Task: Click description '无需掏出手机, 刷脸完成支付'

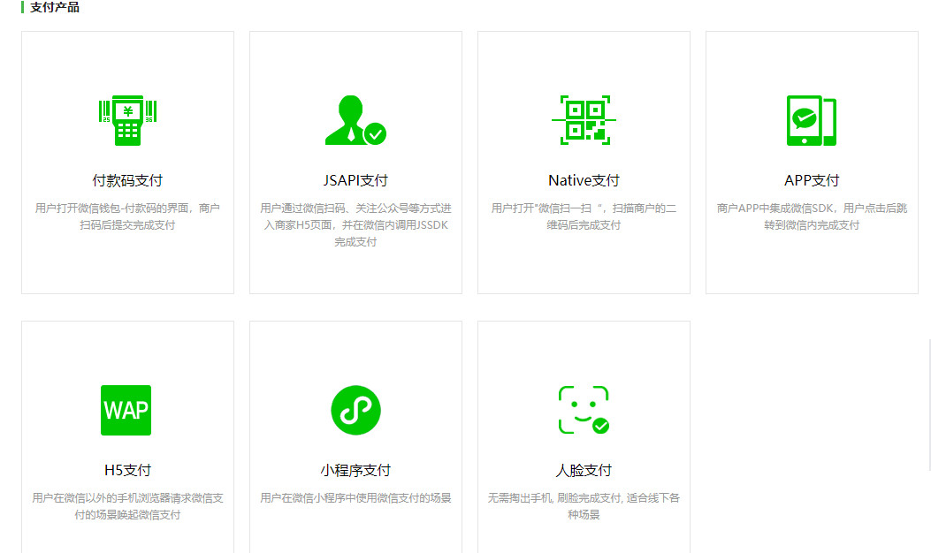Action: [x=584, y=506]
